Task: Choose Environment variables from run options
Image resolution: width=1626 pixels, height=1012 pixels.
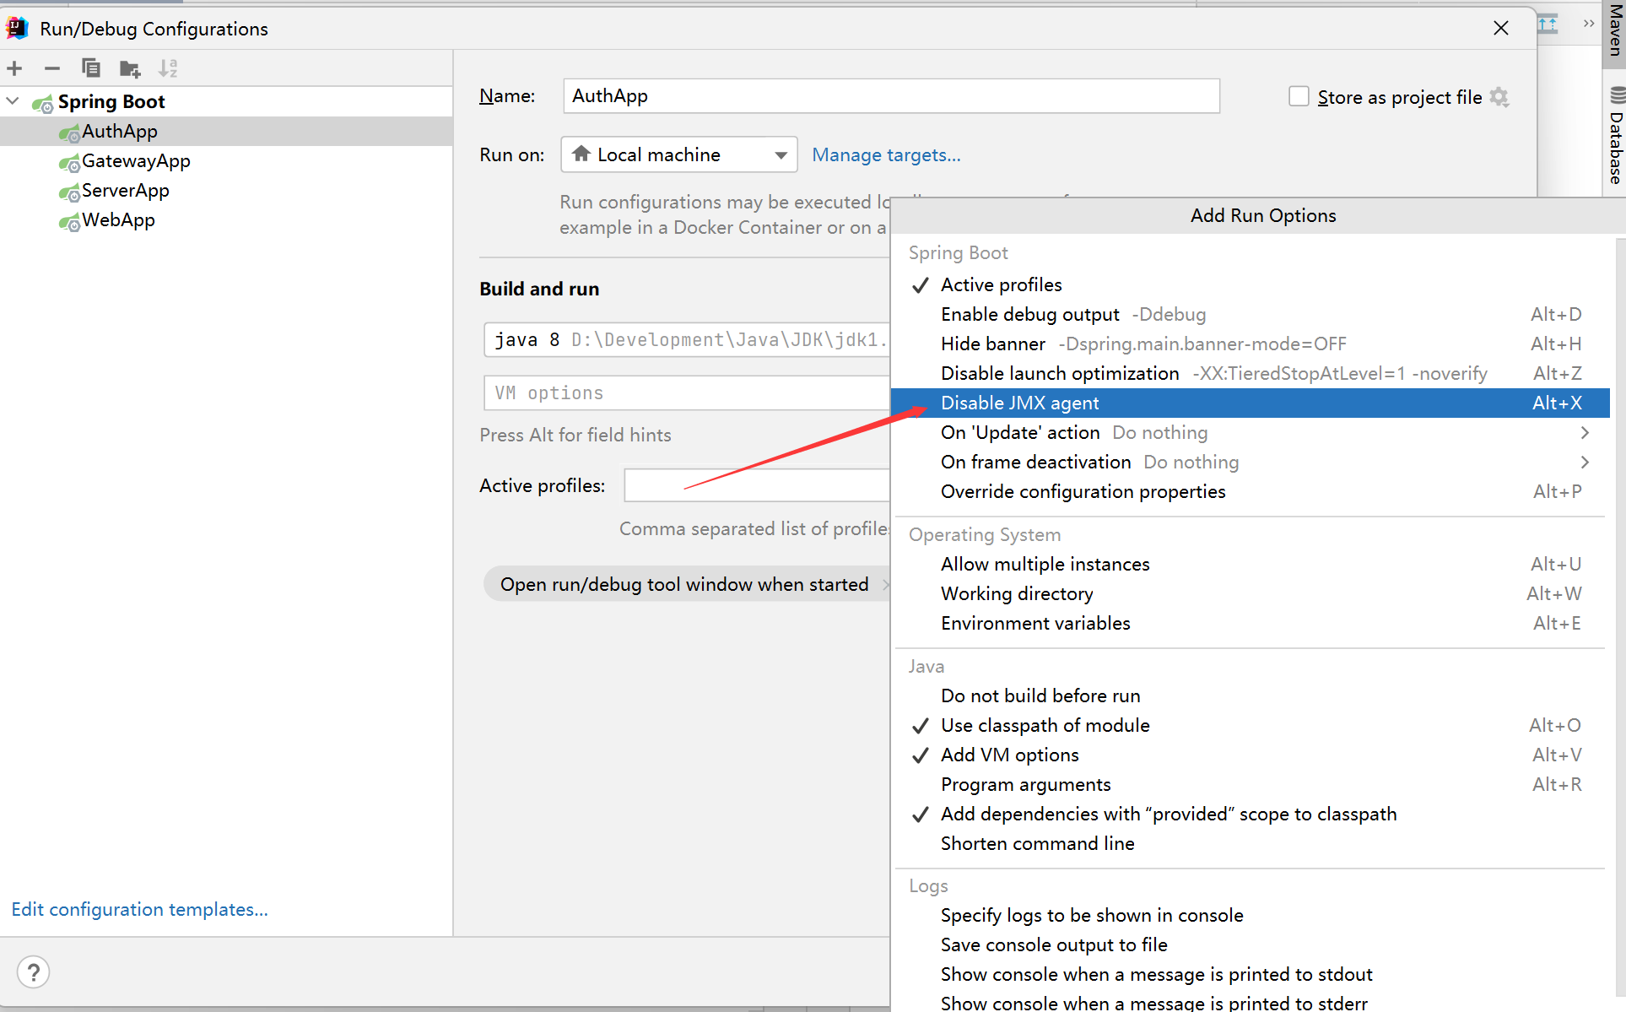Action: click(x=1035, y=624)
